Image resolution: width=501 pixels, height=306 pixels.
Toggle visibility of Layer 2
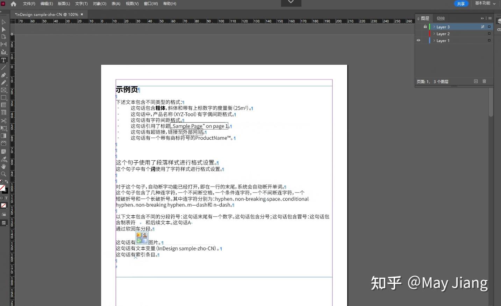pyautogui.click(x=418, y=34)
